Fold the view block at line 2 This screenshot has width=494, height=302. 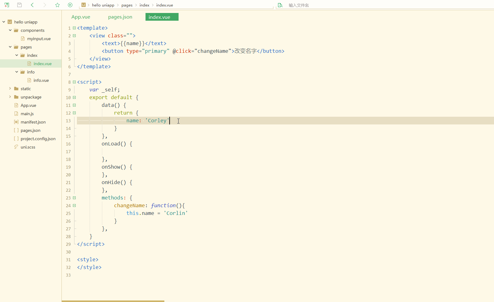[x=74, y=36]
